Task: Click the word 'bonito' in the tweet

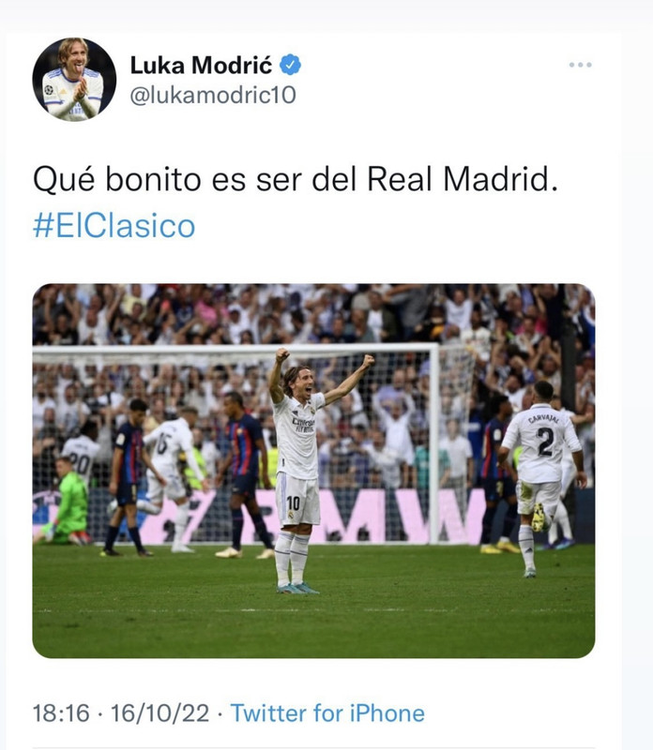Action: [x=153, y=179]
